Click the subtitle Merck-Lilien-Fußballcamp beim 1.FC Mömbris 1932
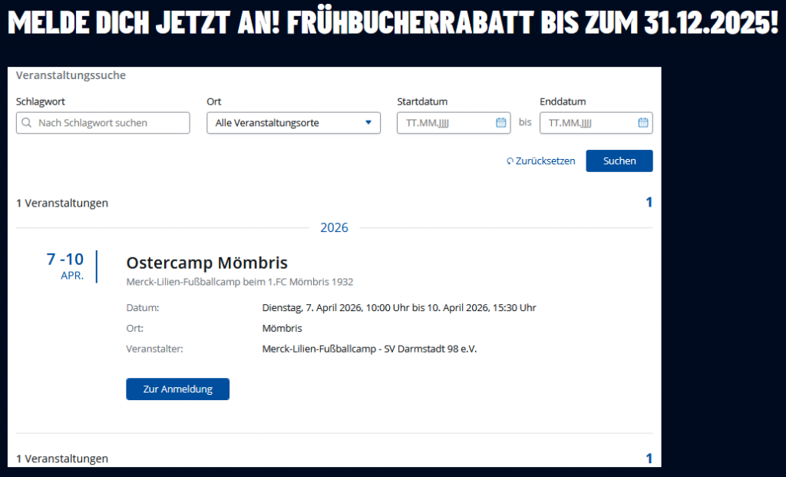Image resolution: width=786 pixels, height=477 pixels. [239, 282]
